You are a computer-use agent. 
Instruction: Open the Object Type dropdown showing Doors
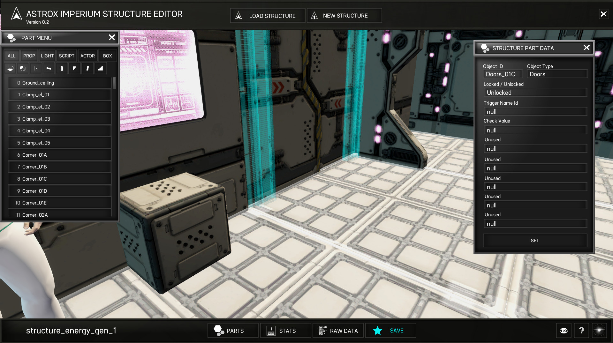pos(557,74)
